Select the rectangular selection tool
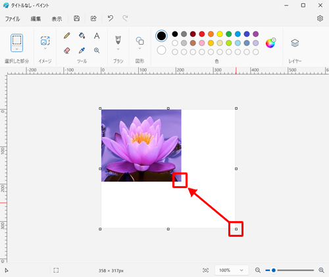Screen dimensions: 329x277 point(16,40)
